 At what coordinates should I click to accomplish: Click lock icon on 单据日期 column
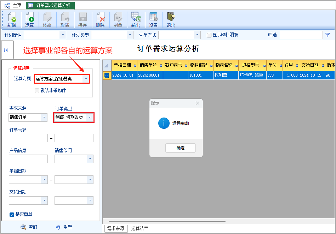coord(135,65)
